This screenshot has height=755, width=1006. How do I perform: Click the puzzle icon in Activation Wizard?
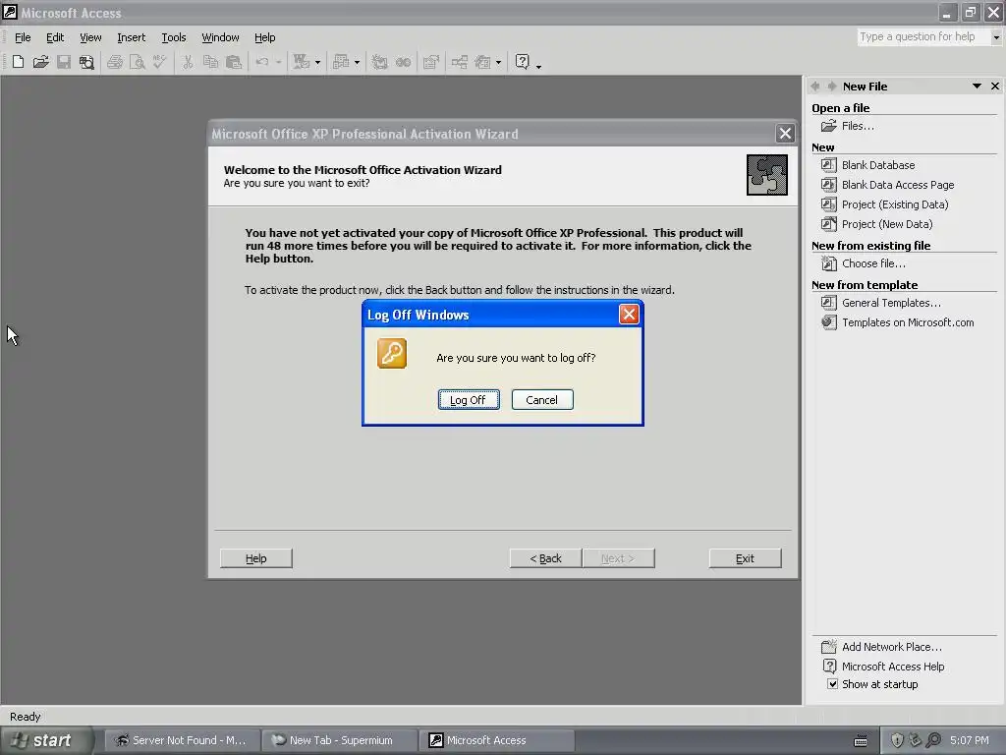766,175
